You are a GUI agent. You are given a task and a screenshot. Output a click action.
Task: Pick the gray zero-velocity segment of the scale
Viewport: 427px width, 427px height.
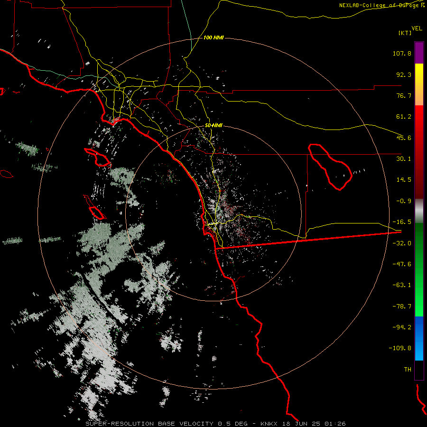pos(419,211)
